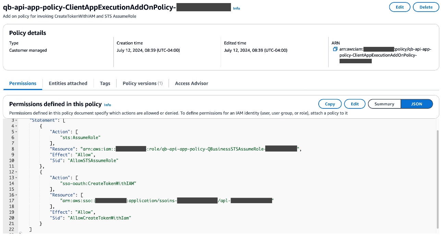This screenshot has height=236, width=441.
Task: Open Info link beside Permissions defined in this policy
Action: pyautogui.click(x=108, y=105)
